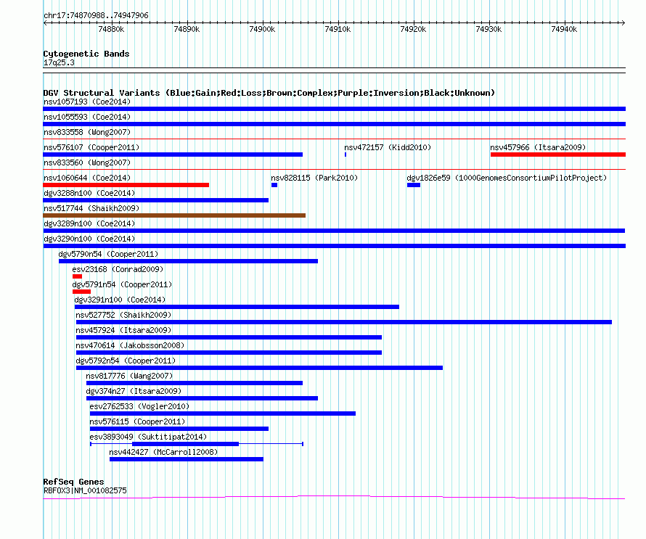Click the dgv3290n100 (Coe2014) label
This screenshot has width=646, height=539.
pos(89,239)
